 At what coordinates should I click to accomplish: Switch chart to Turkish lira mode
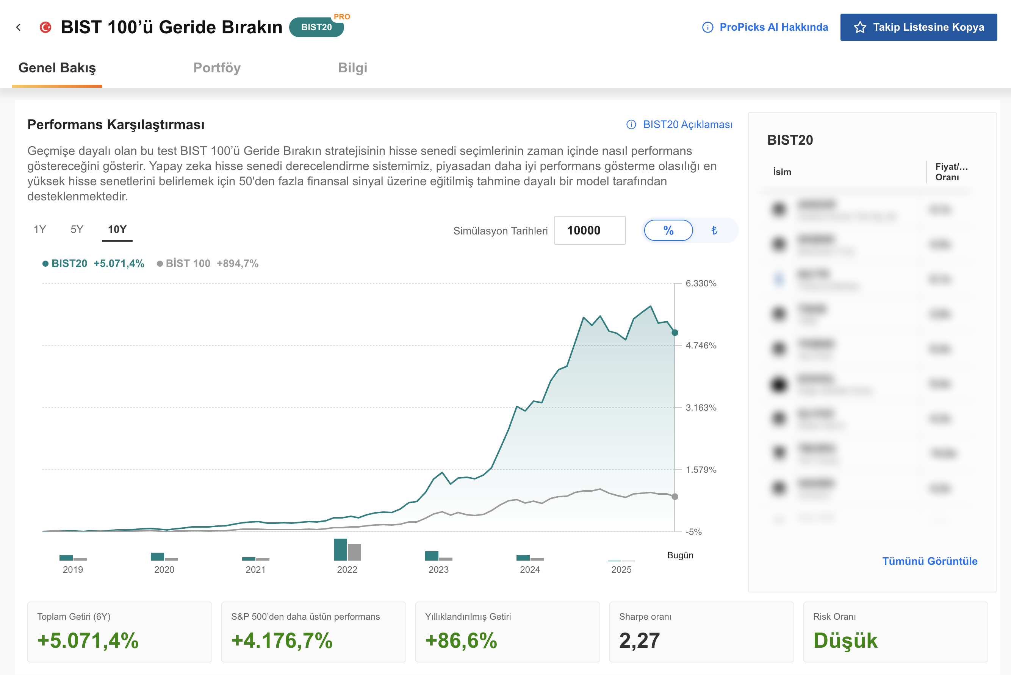click(714, 230)
